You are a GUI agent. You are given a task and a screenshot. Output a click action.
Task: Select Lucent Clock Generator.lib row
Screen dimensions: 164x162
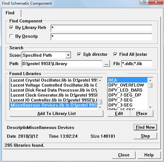pyautogui.click(x=54, y=95)
